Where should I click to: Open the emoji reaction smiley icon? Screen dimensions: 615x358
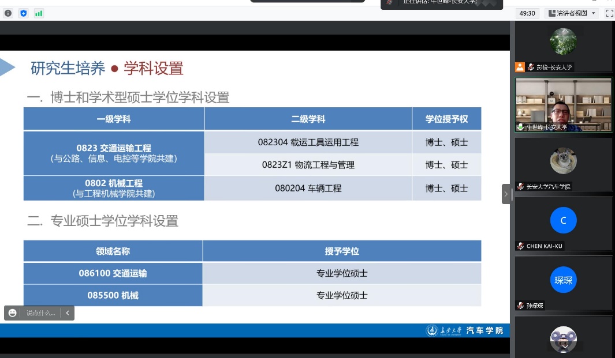13,313
